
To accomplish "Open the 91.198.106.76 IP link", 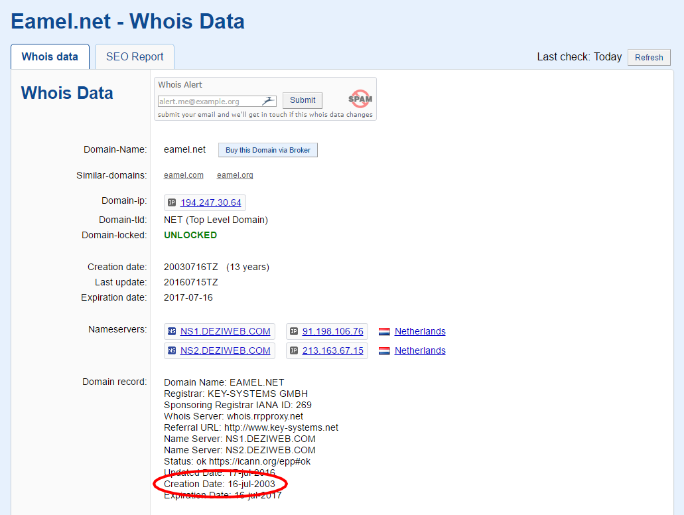I will (x=333, y=331).
